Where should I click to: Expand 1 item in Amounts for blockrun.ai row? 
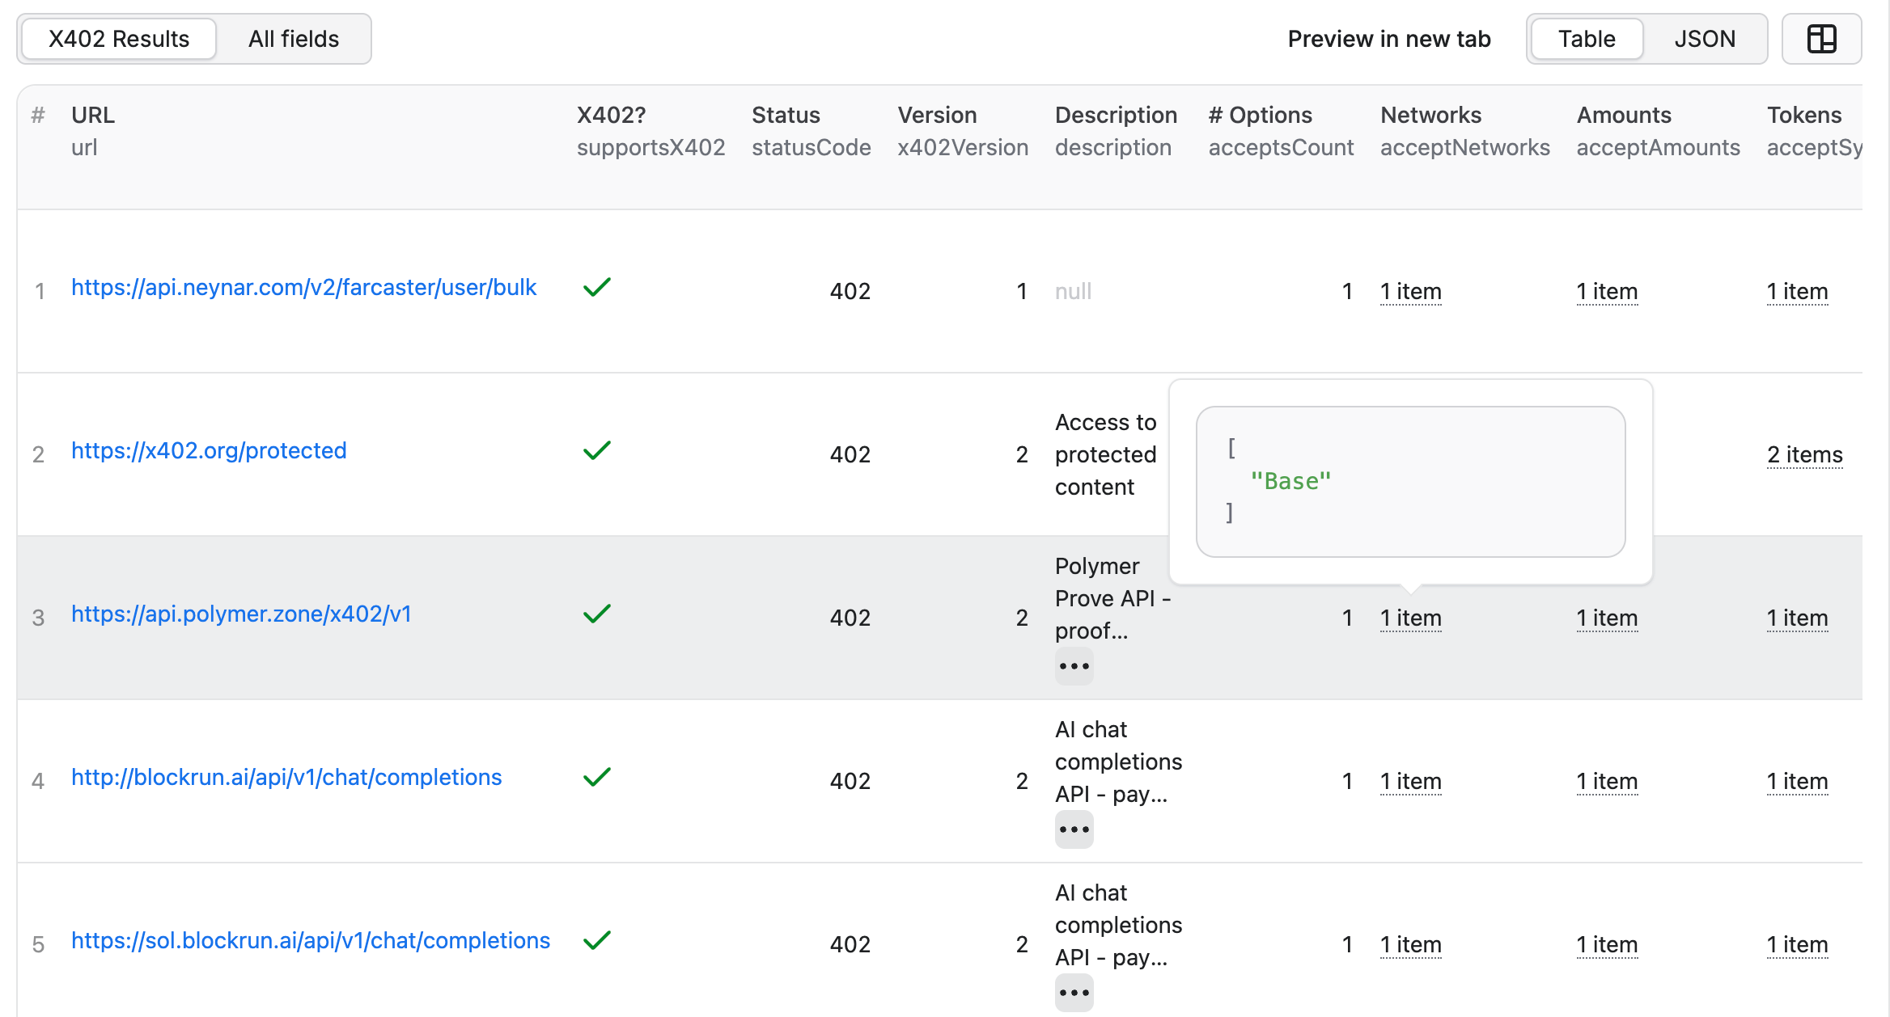[x=1607, y=781]
